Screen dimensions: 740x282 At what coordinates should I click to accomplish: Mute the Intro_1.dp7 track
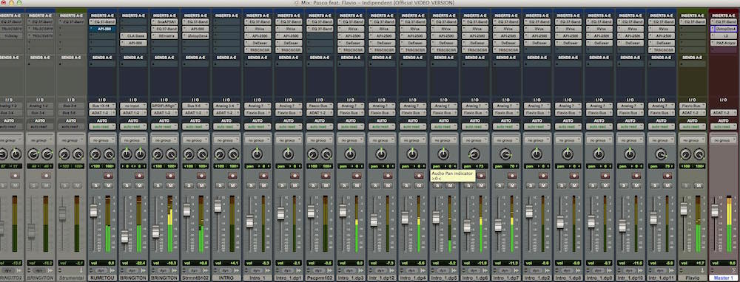tap(511, 185)
